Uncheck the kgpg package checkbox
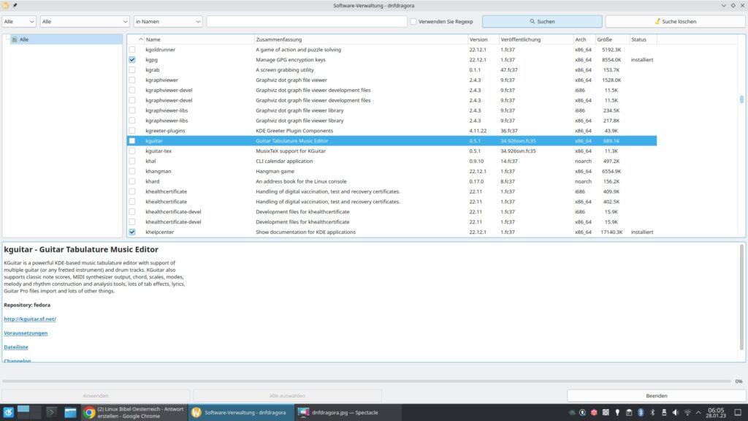748x421 pixels. [x=132, y=60]
